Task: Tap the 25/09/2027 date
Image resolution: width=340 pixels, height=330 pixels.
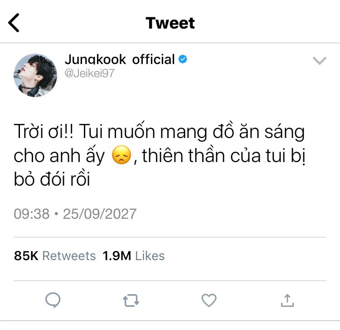Action: pos(100,214)
